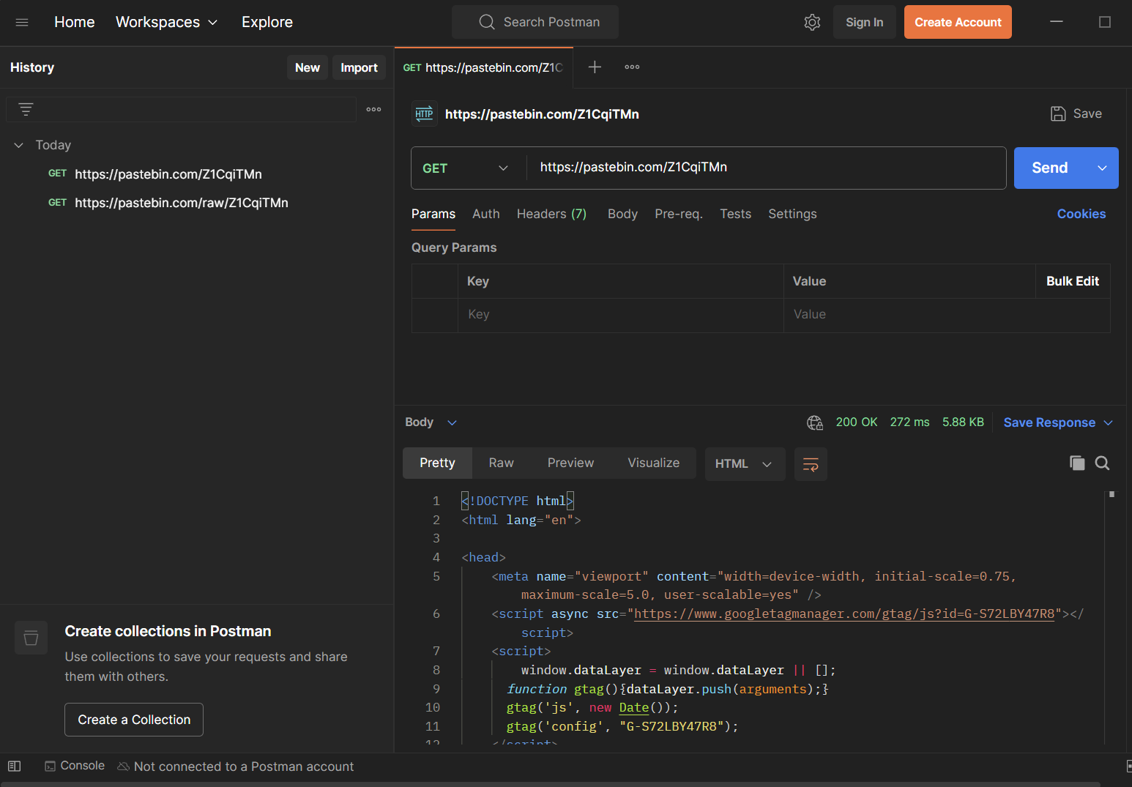Toggle the sidebar panel icon in status bar
This screenshot has width=1132, height=787.
pos(15,766)
